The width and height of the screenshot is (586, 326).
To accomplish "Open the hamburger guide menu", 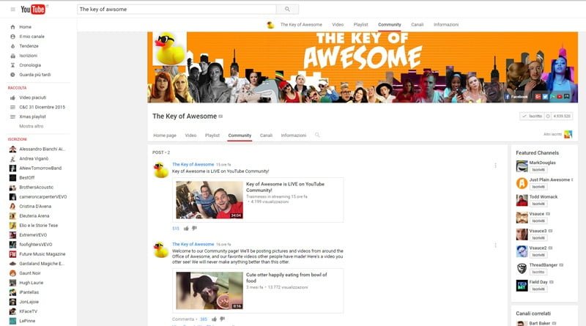I will (x=12, y=10).
